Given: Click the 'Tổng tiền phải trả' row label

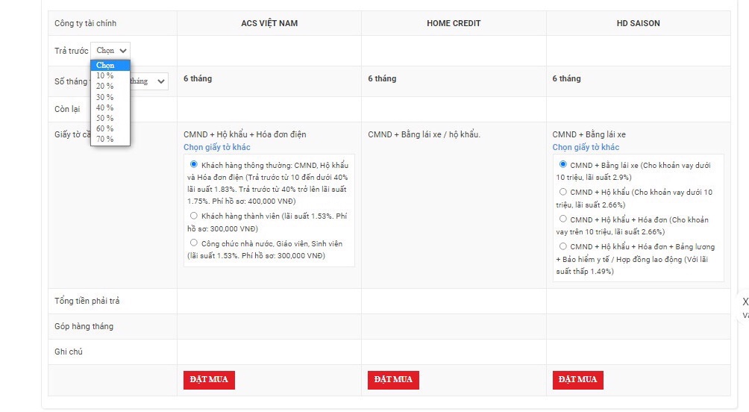Looking at the screenshot, I should pos(87,301).
